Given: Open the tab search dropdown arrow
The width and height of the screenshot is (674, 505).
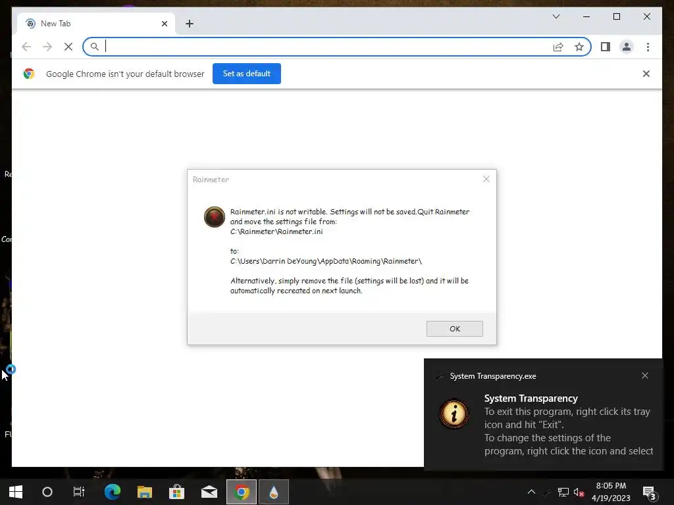Looking at the screenshot, I should [556, 16].
